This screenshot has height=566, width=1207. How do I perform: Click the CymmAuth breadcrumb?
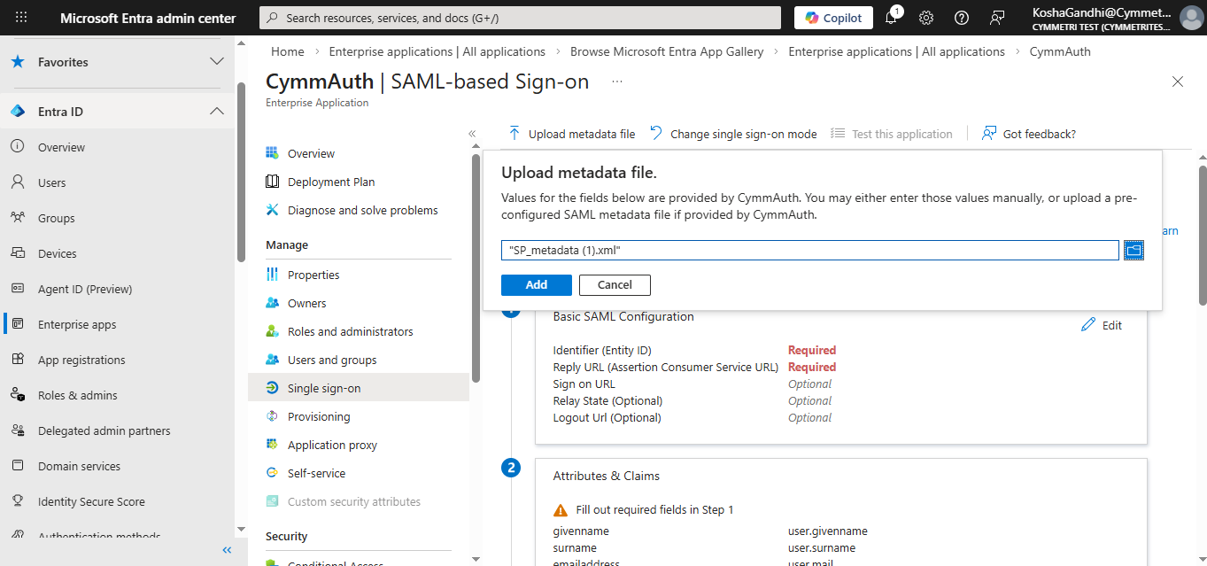1060,51
